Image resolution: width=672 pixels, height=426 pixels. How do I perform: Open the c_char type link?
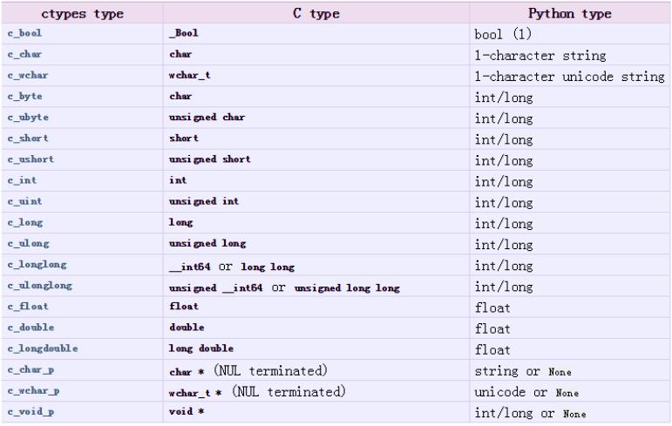(28, 55)
